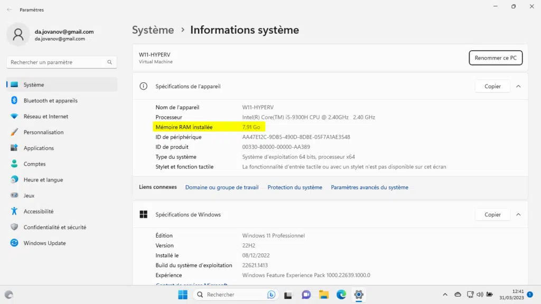The width and height of the screenshot is (541, 304).
Task: Open Task View from the taskbar
Action: pos(288,295)
